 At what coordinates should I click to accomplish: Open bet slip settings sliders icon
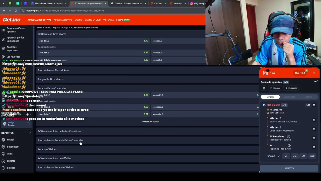click(315, 82)
